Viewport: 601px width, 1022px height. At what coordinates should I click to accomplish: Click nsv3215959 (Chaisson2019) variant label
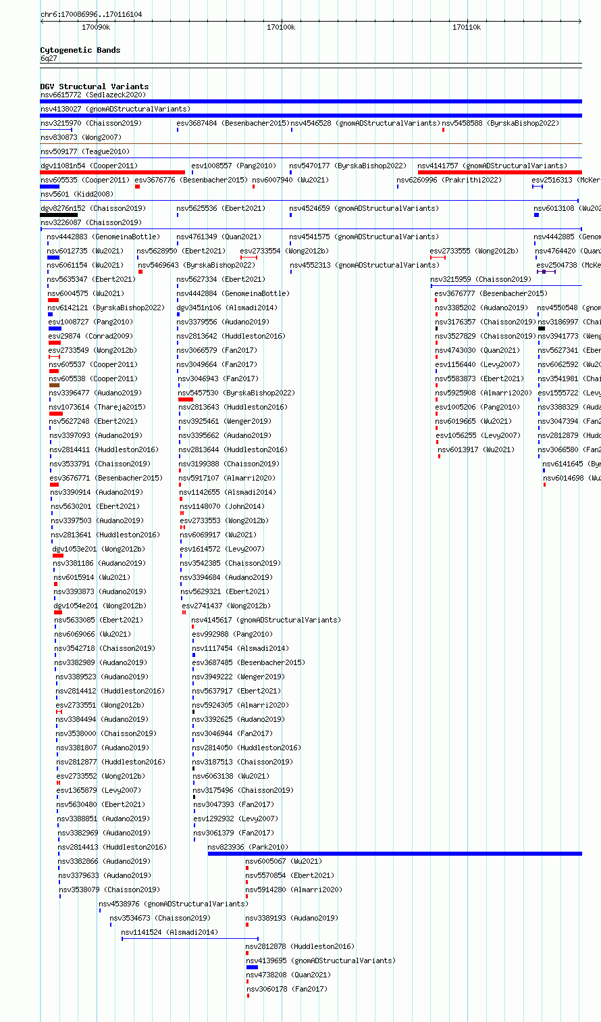click(481, 280)
